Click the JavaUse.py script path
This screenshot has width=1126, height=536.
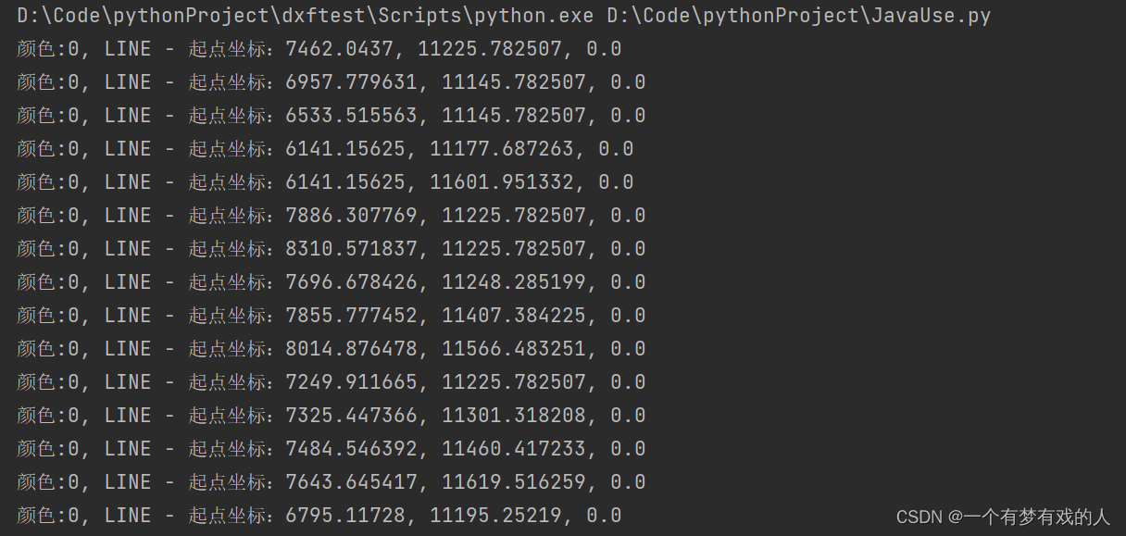pos(799,16)
